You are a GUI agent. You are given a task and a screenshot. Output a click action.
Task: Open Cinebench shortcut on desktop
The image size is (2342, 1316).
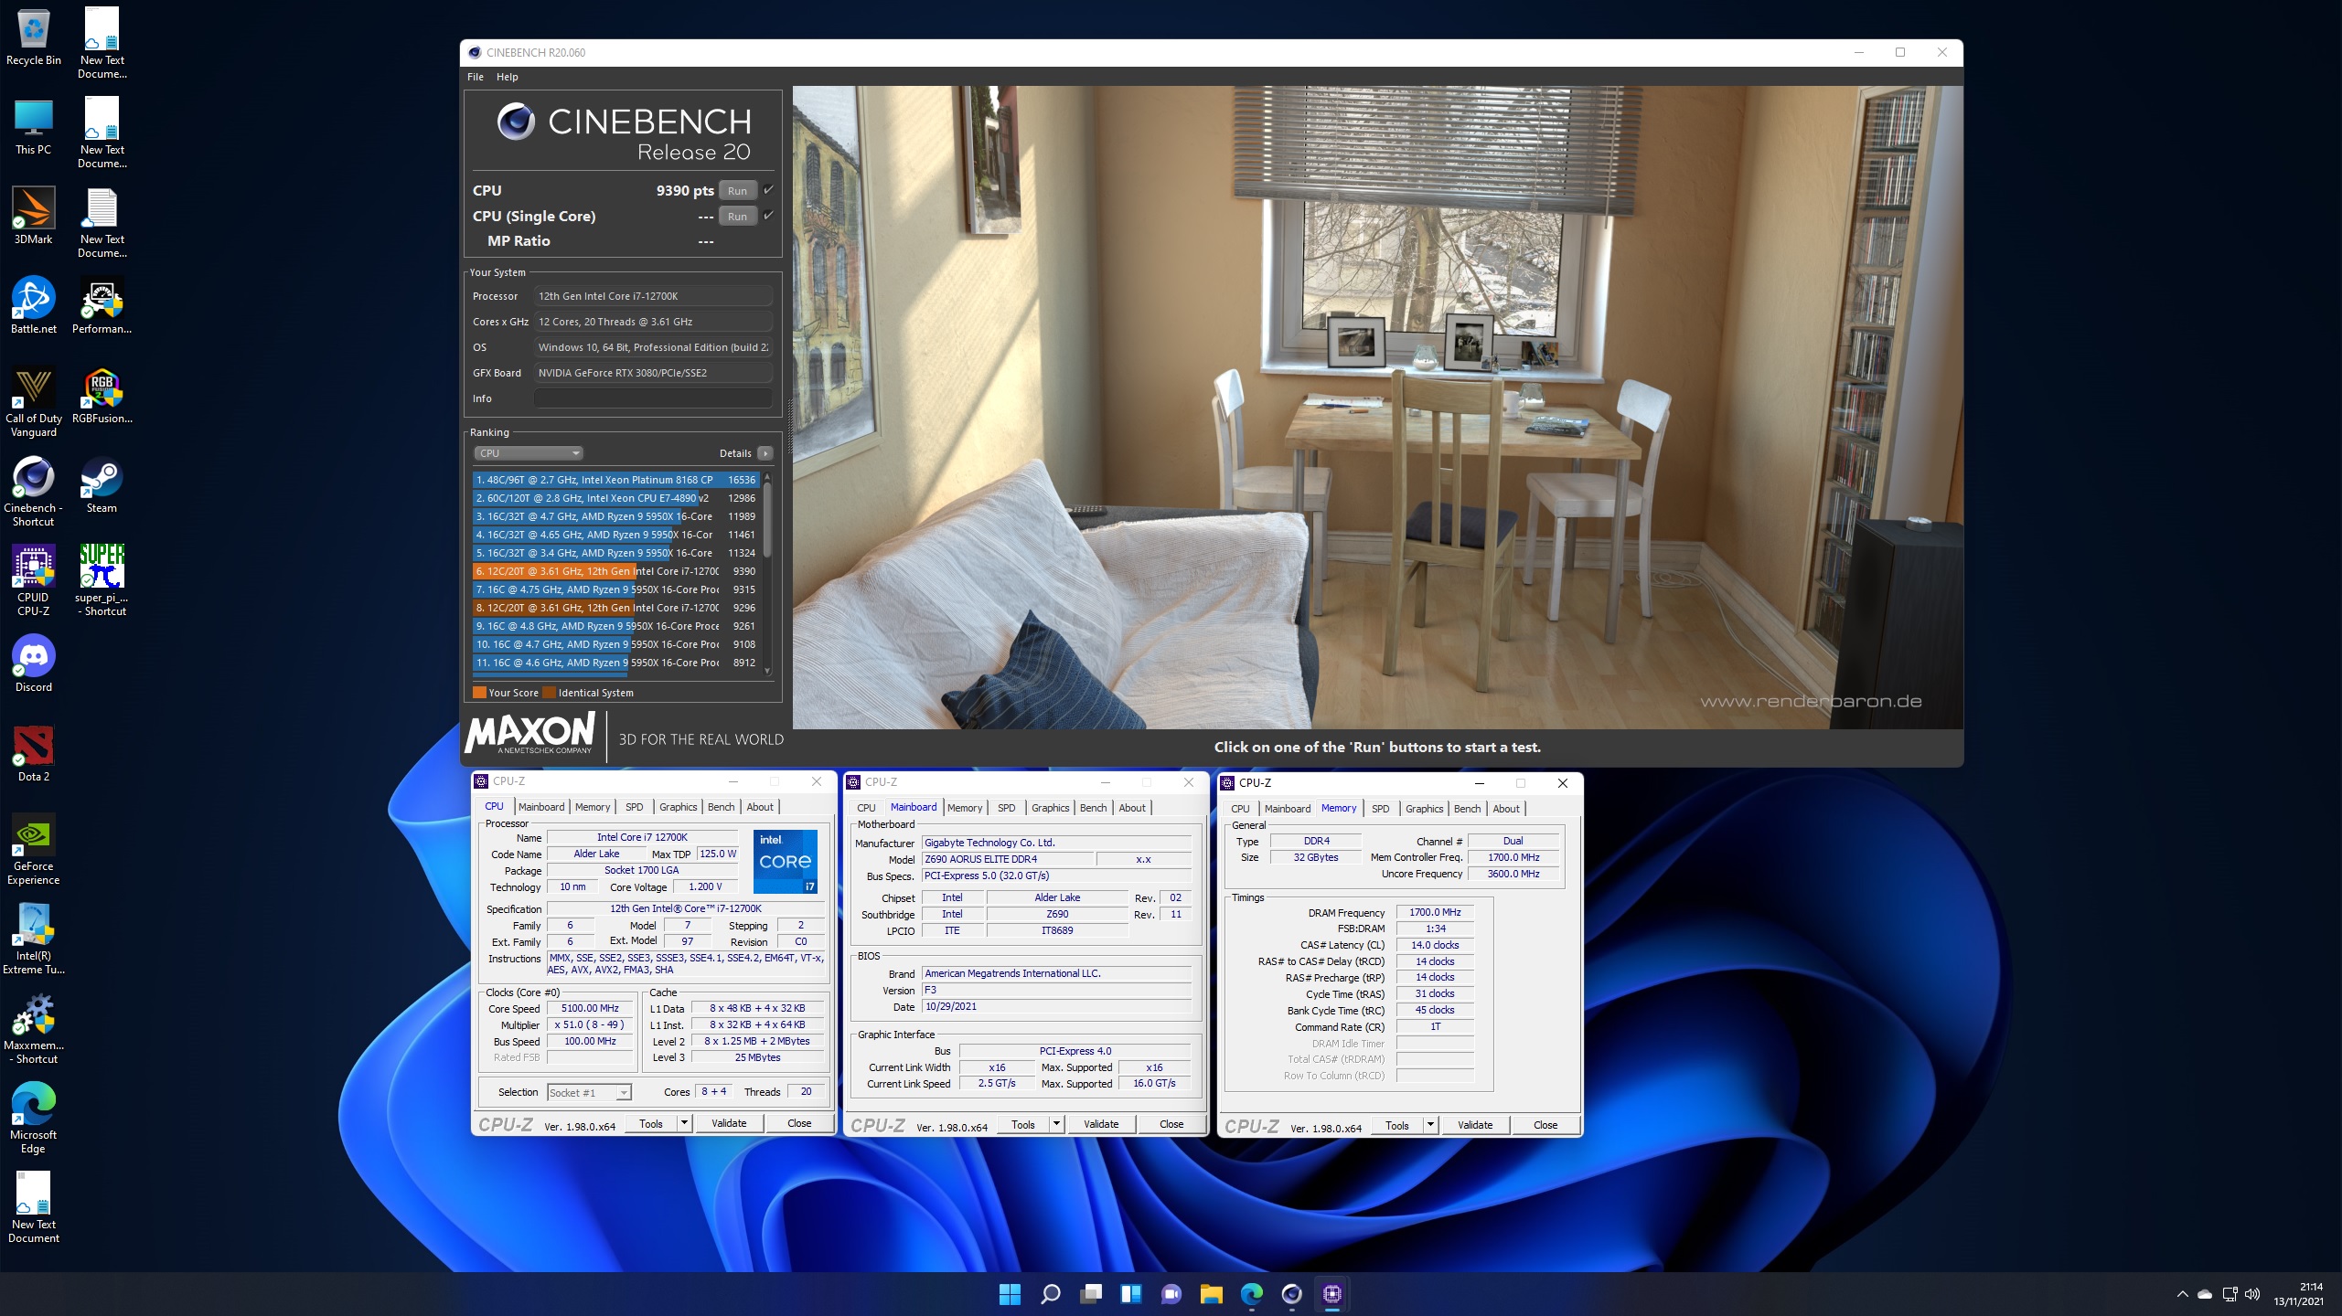[x=34, y=492]
